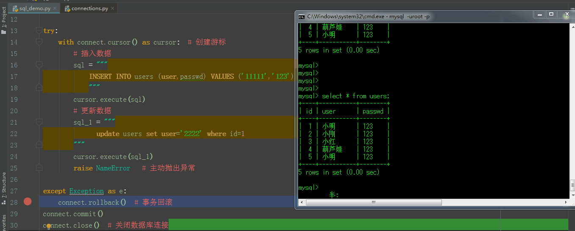Fold the sql_1 string at line 21

point(39,122)
